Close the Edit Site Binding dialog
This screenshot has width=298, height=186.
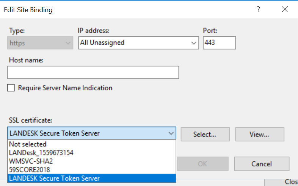(285, 9)
